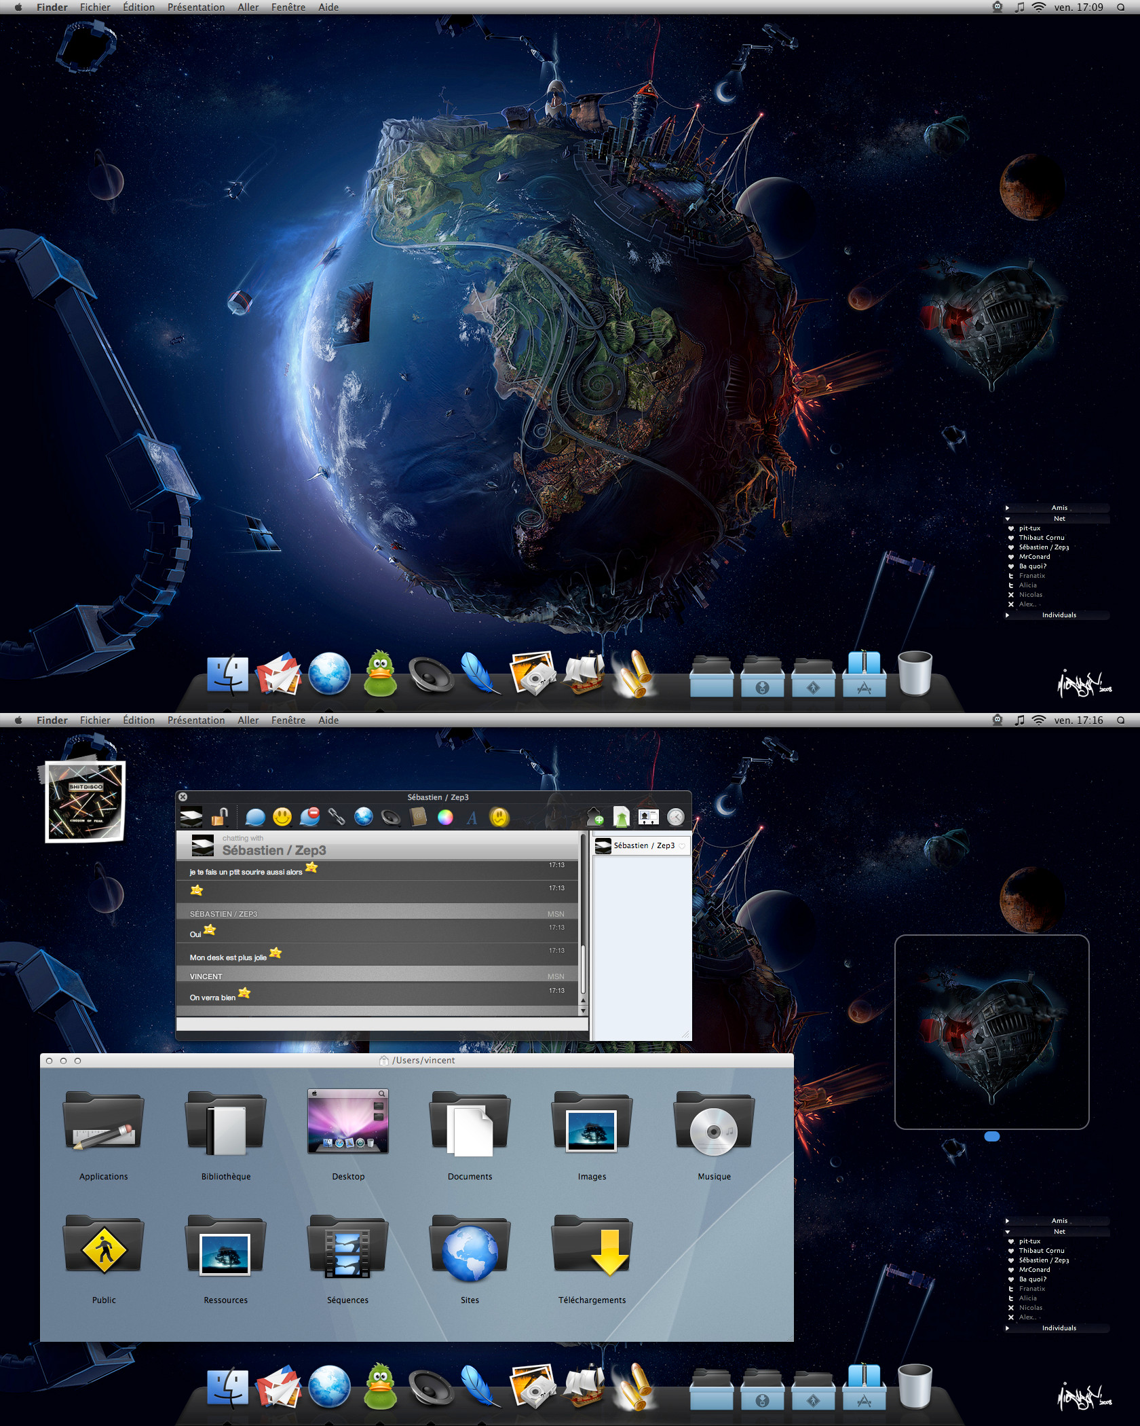Select the Sébastien / Zep3 tab in the chat sidebar
Viewport: 1140px width, 1426px height.
coord(642,845)
